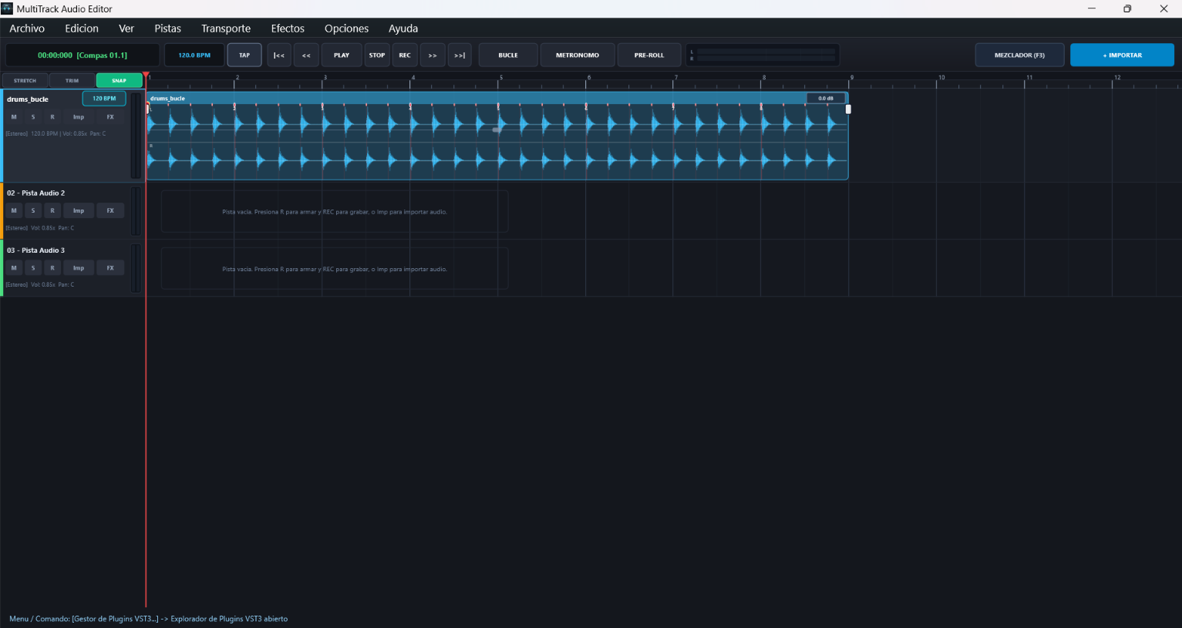Enable the STRETCH mode

pos(25,80)
